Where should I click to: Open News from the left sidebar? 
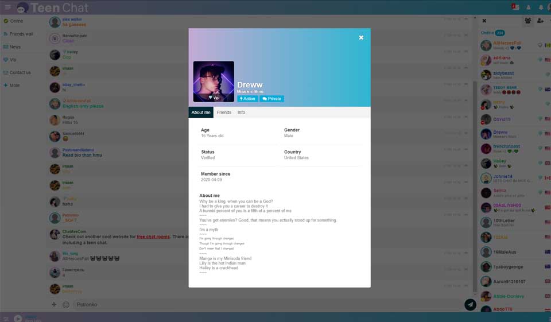[15, 47]
